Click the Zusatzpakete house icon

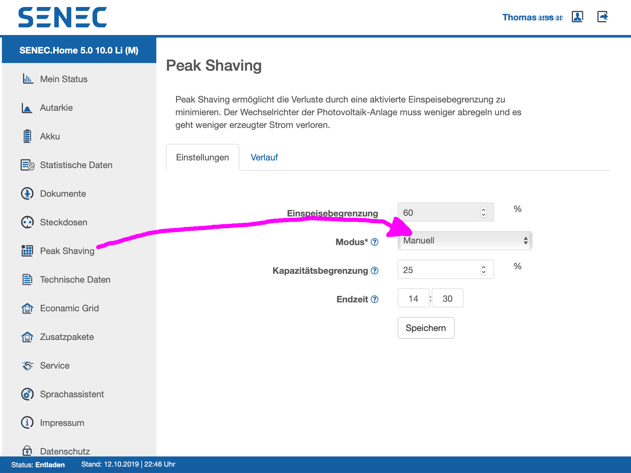(27, 337)
